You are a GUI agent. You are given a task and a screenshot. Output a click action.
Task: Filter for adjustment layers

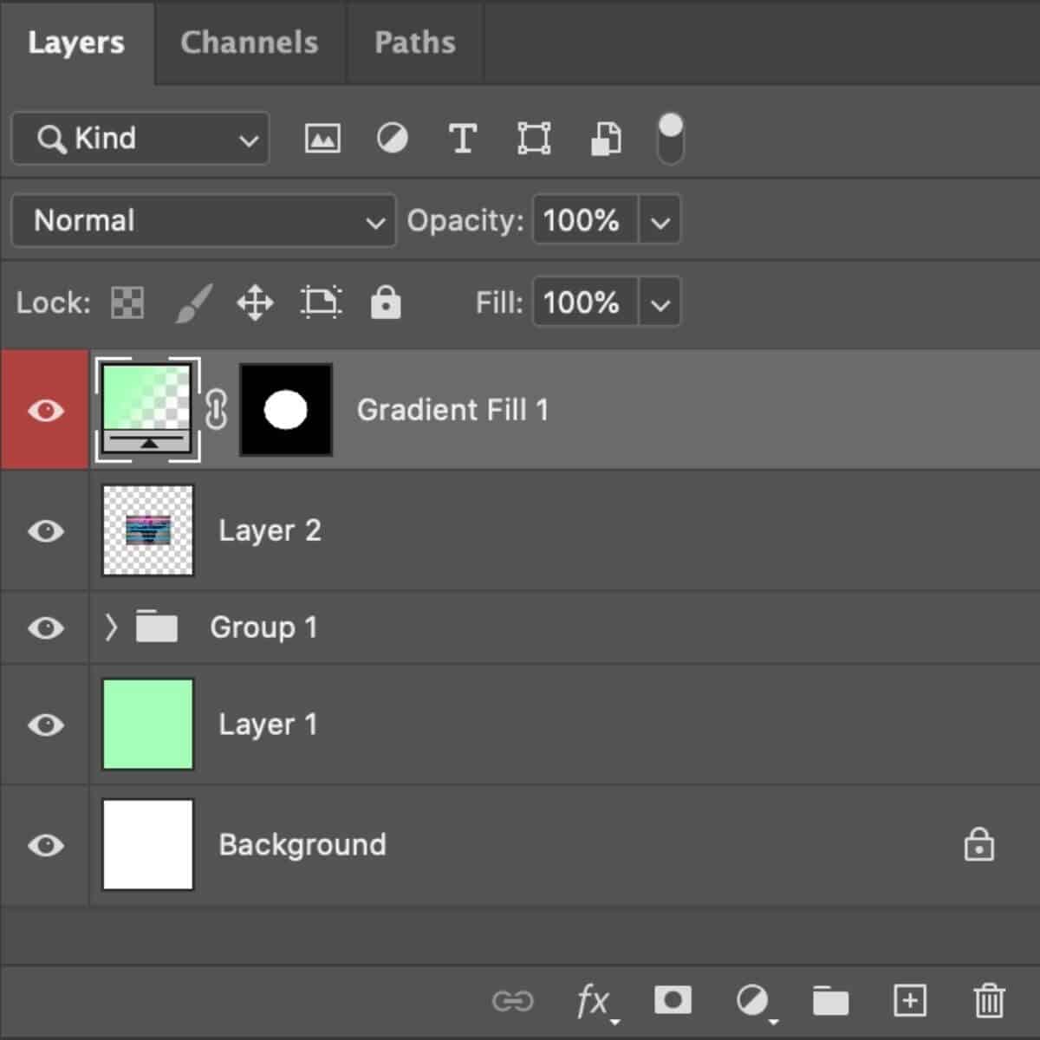(x=393, y=138)
